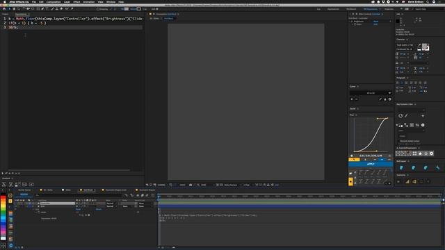Click the pencil edit icon in Ease panel
This screenshot has height=250, width=445.
[380, 99]
